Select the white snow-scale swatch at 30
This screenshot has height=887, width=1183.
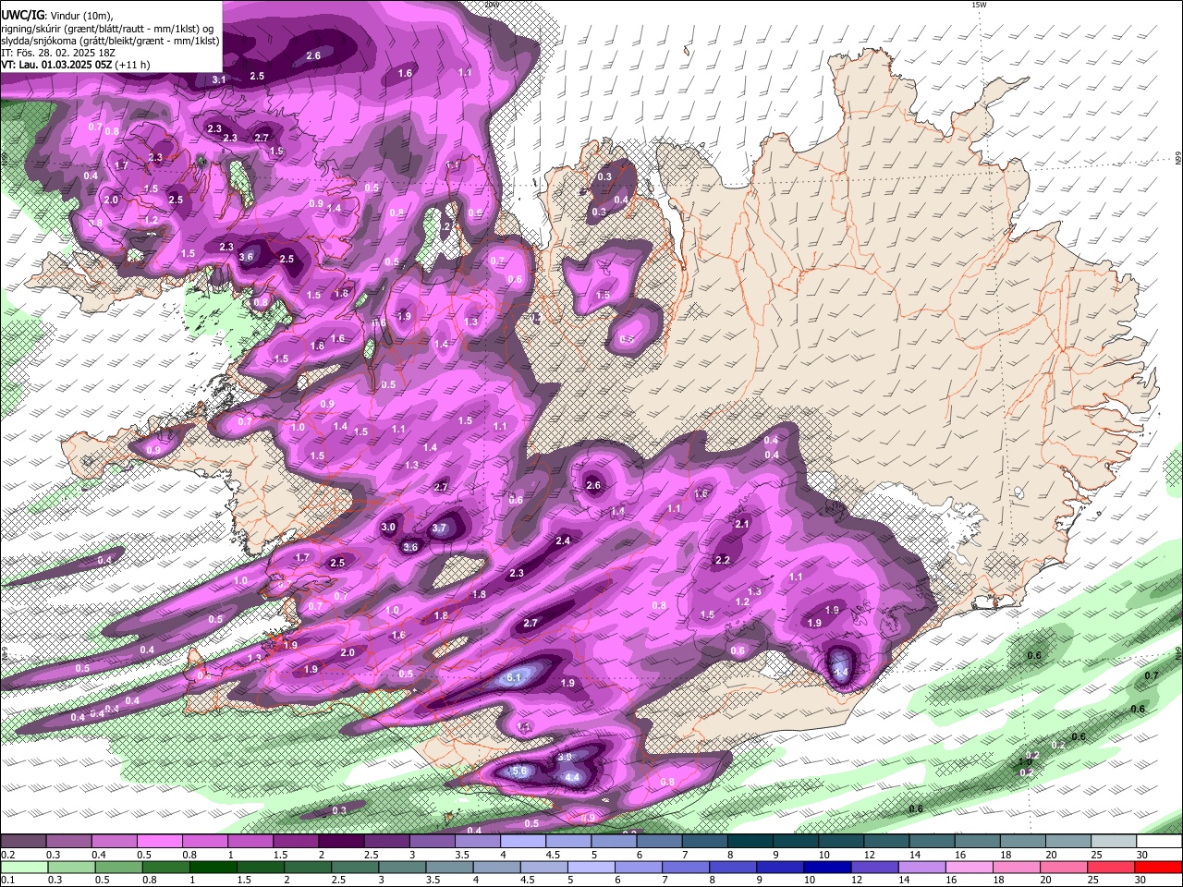tap(1160, 842)
